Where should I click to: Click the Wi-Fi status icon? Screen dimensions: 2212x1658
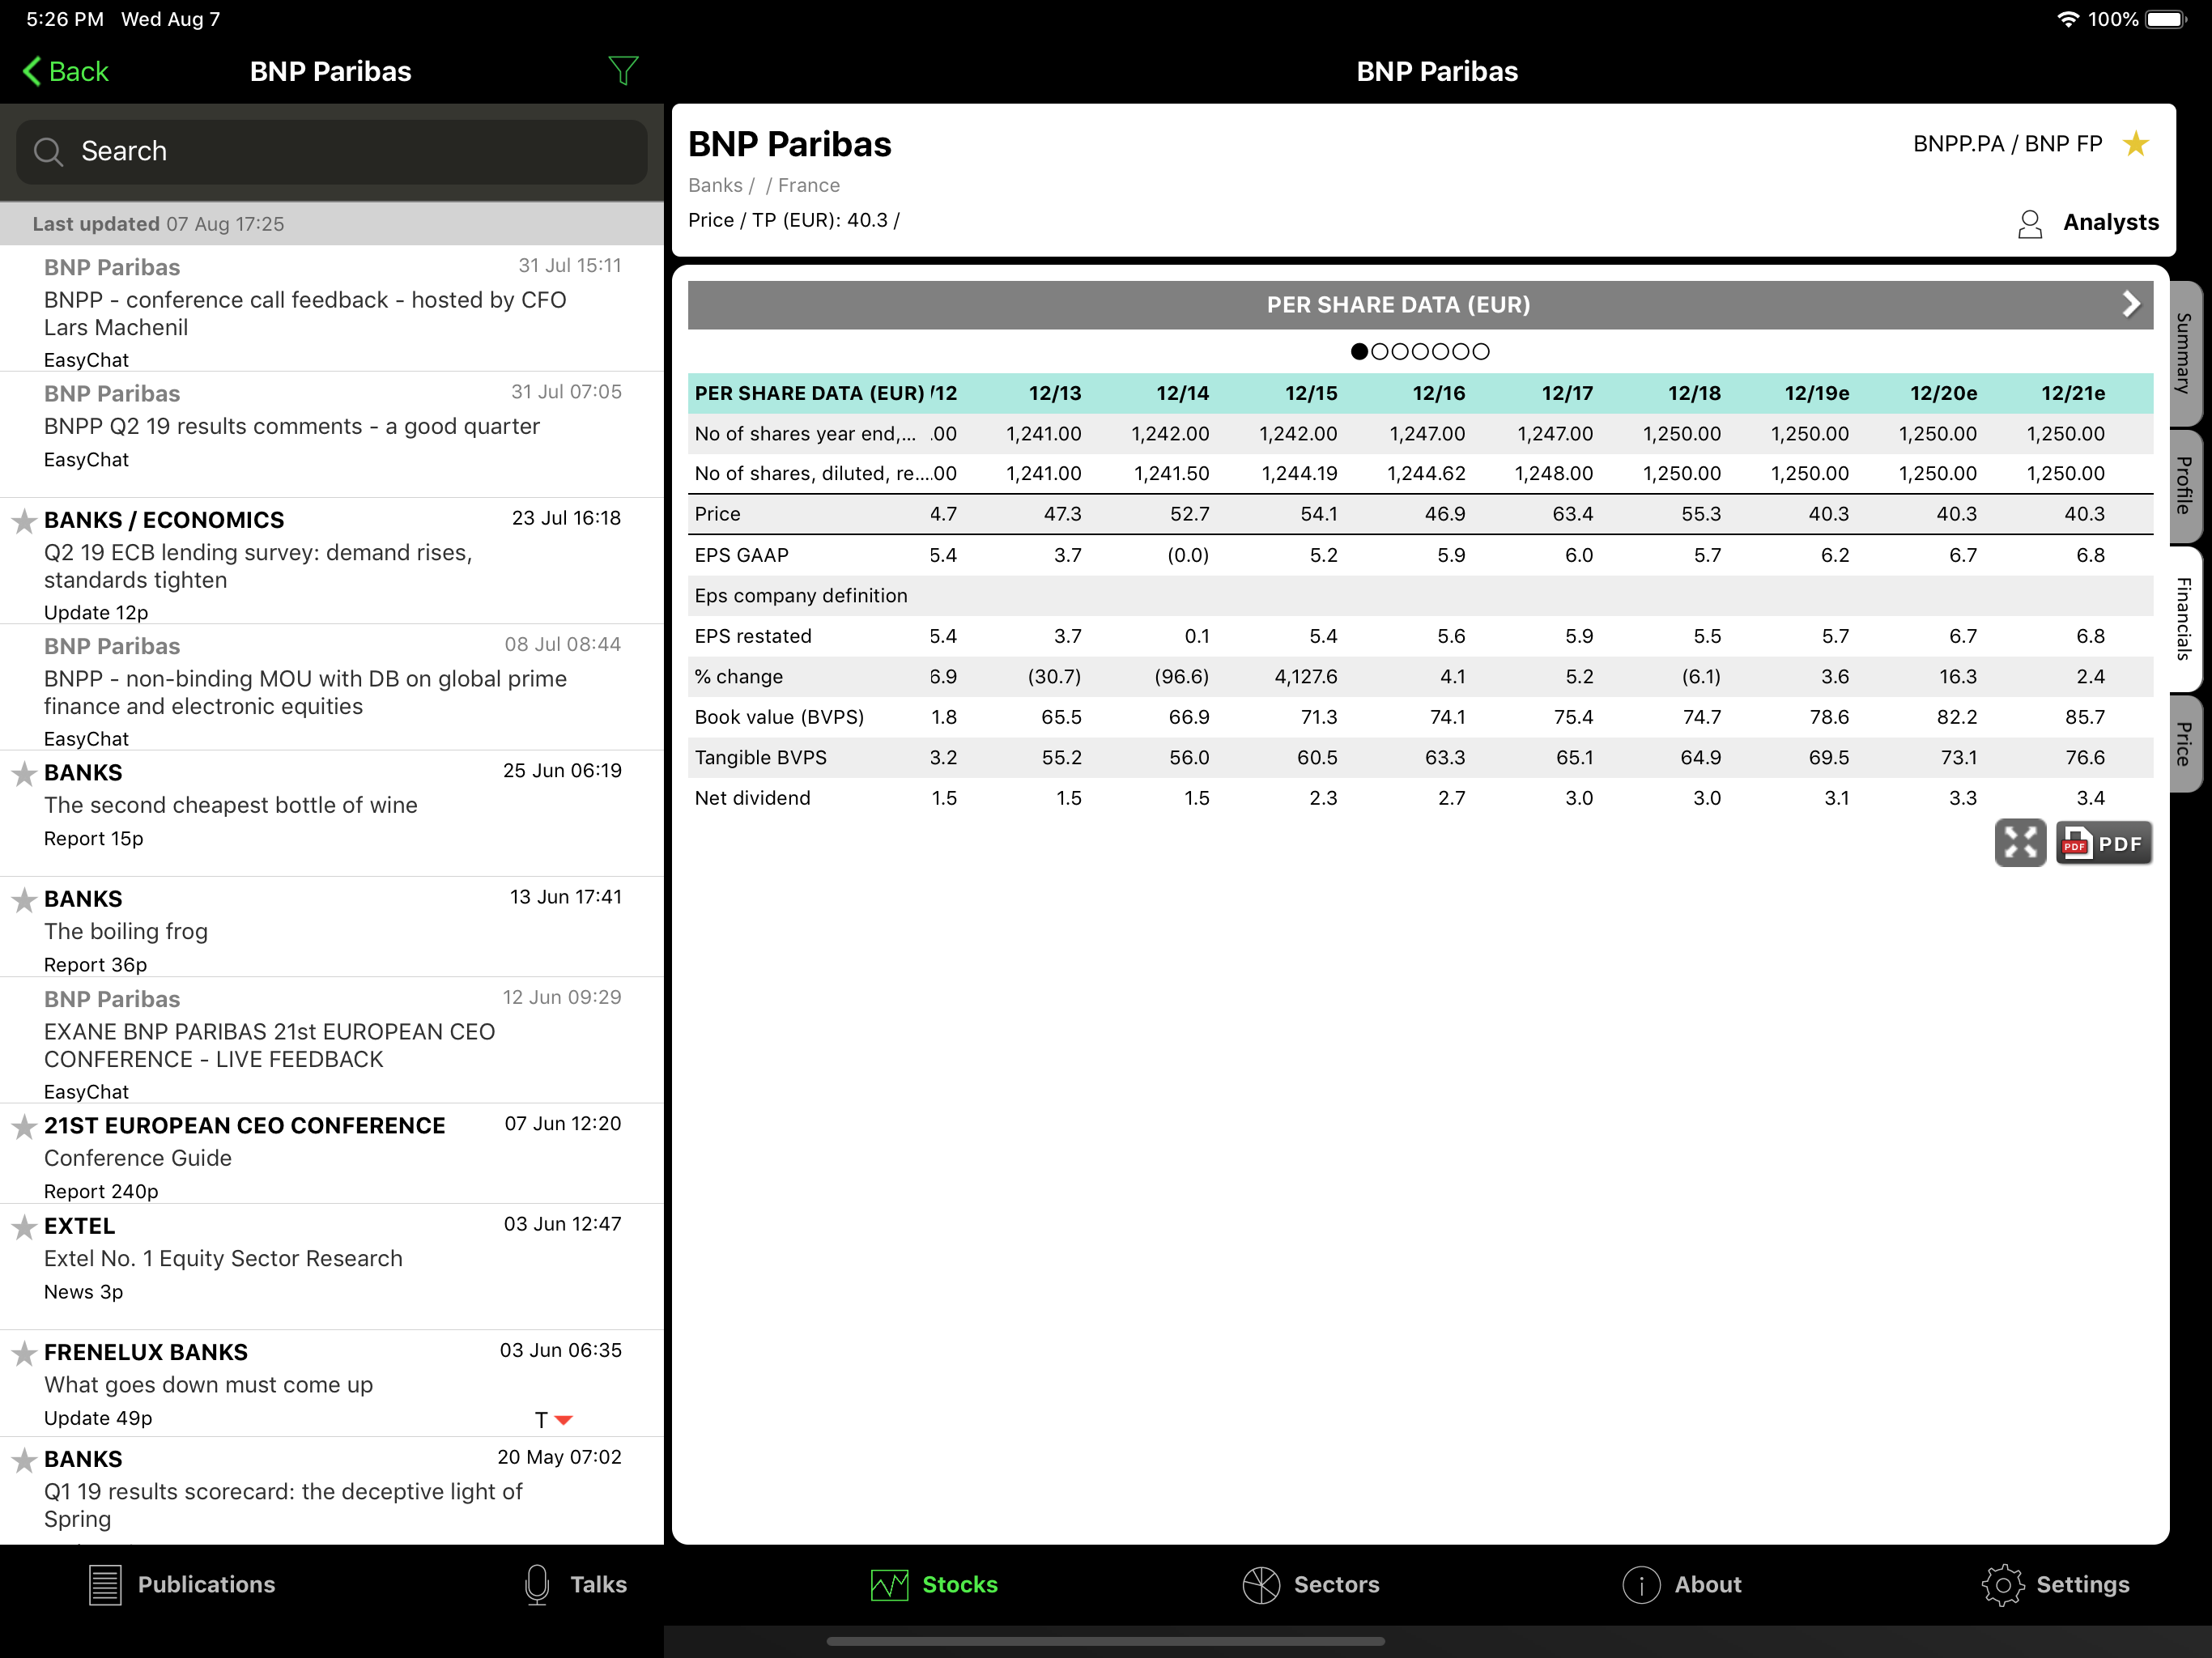[x=2067, y=19]
